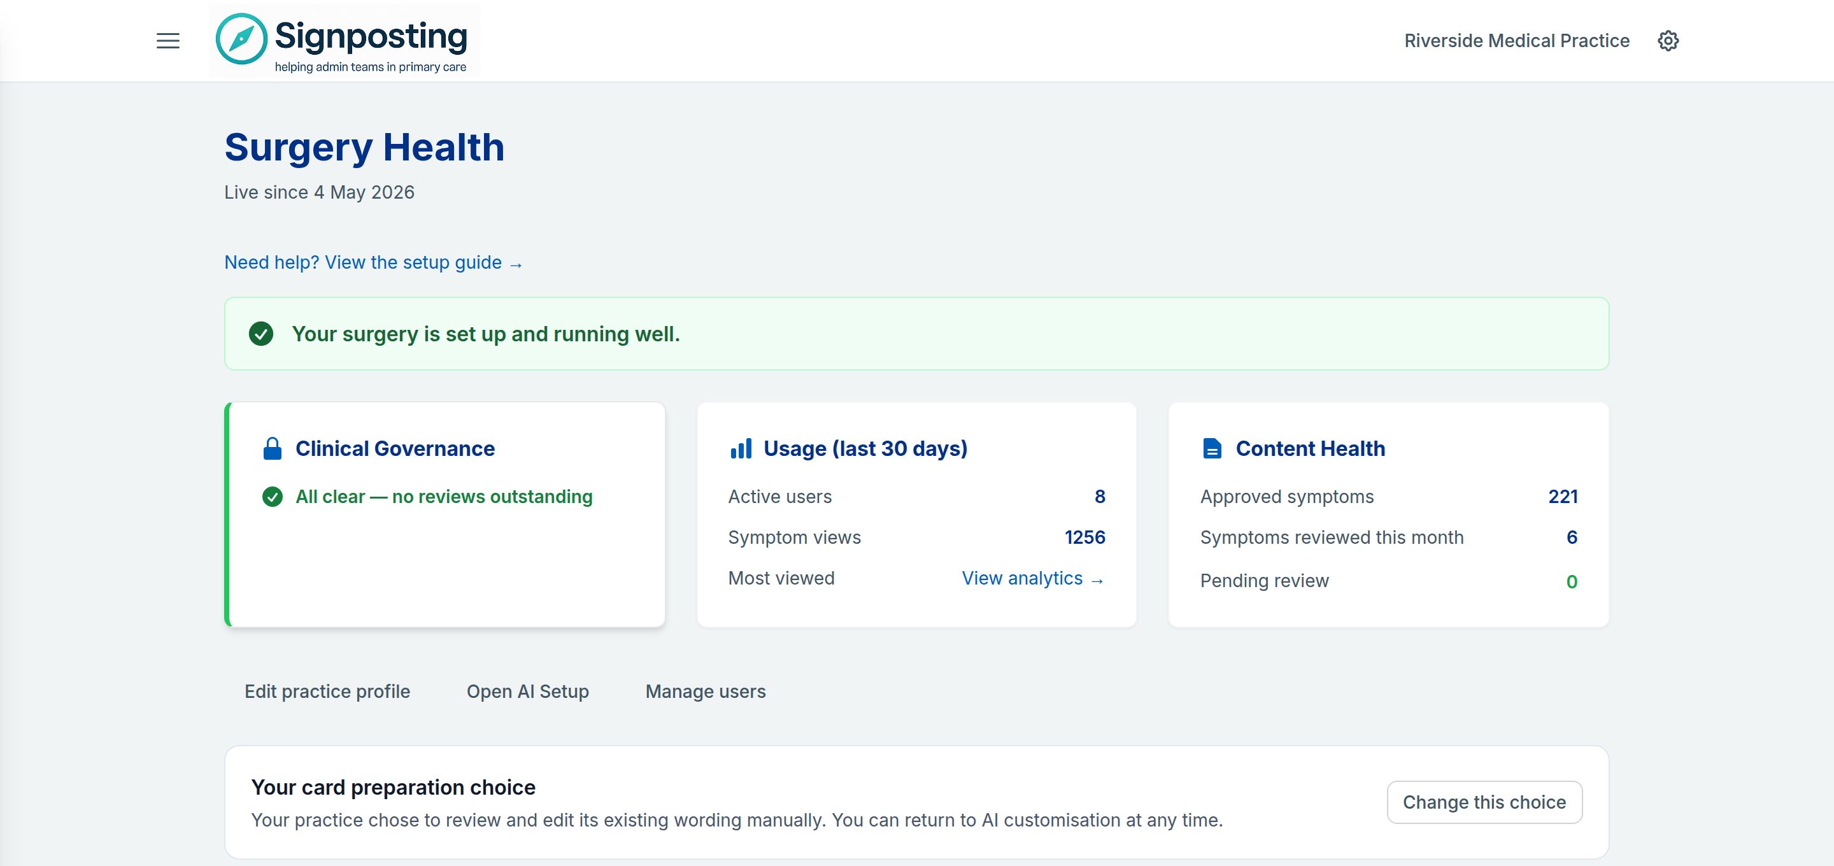Click the All clear green checkmark icon

(x=272, y=497)
